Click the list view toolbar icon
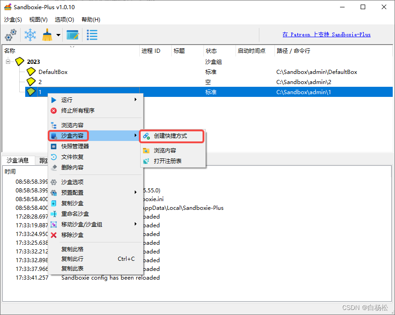This screenshot has width=395, height=315. click(92, 35)
